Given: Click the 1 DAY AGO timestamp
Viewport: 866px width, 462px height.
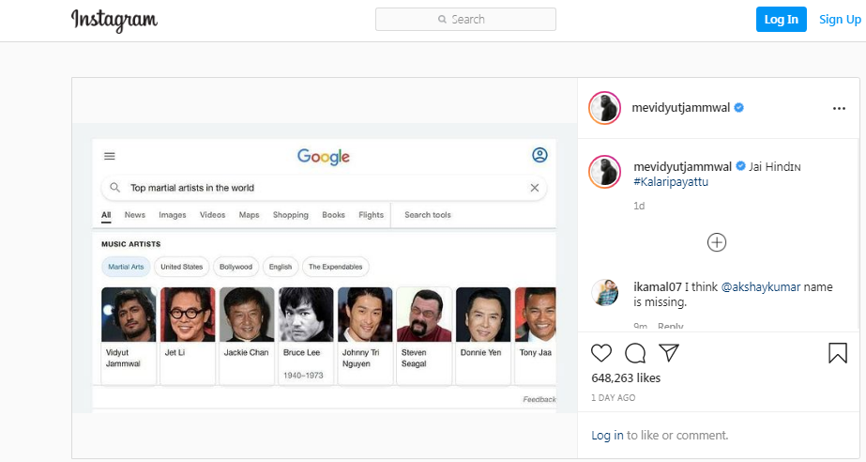Looking at the screenshot, I should click(x=613, y=398).
